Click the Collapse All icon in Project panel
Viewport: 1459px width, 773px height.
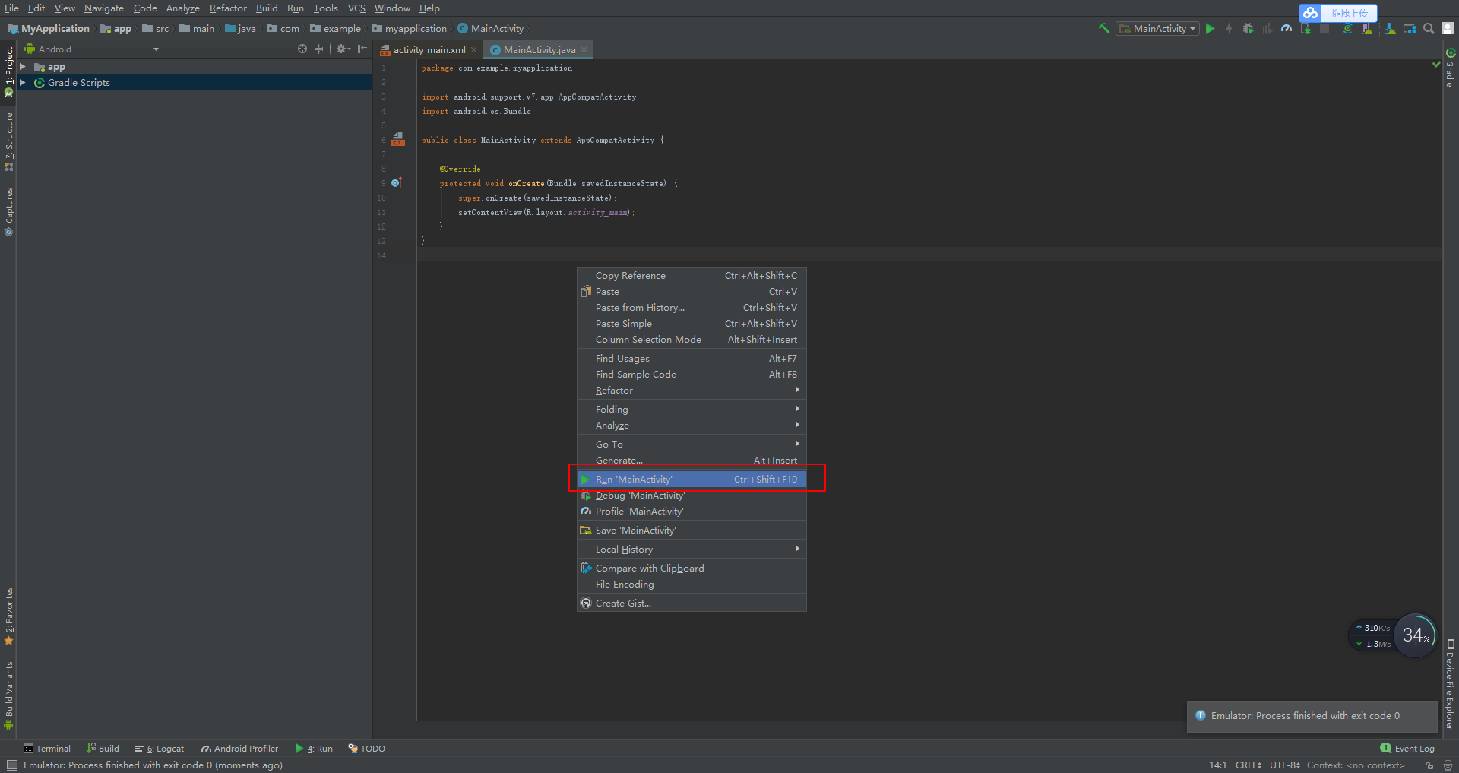[318, 49]
